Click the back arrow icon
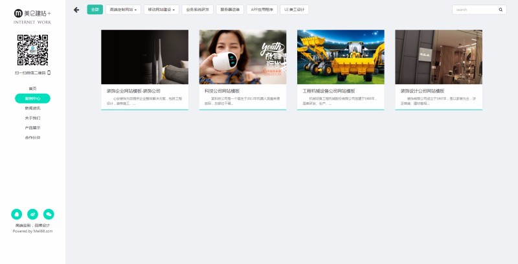518x264 pixels. pos(76,10)
